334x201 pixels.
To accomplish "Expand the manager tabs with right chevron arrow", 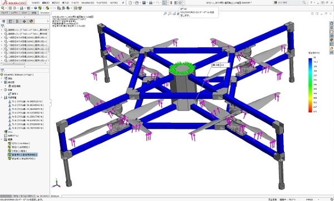I will pos(47,21).
